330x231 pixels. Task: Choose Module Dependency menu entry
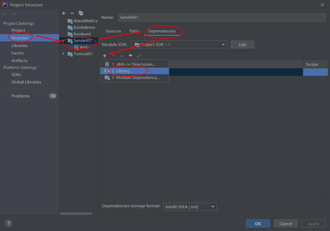point(134,78)
